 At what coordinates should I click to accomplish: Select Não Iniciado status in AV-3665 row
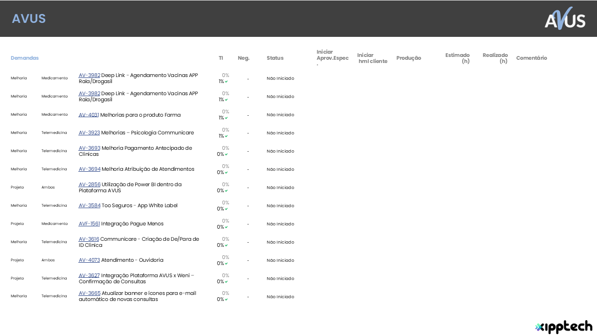tap(280, 297)
